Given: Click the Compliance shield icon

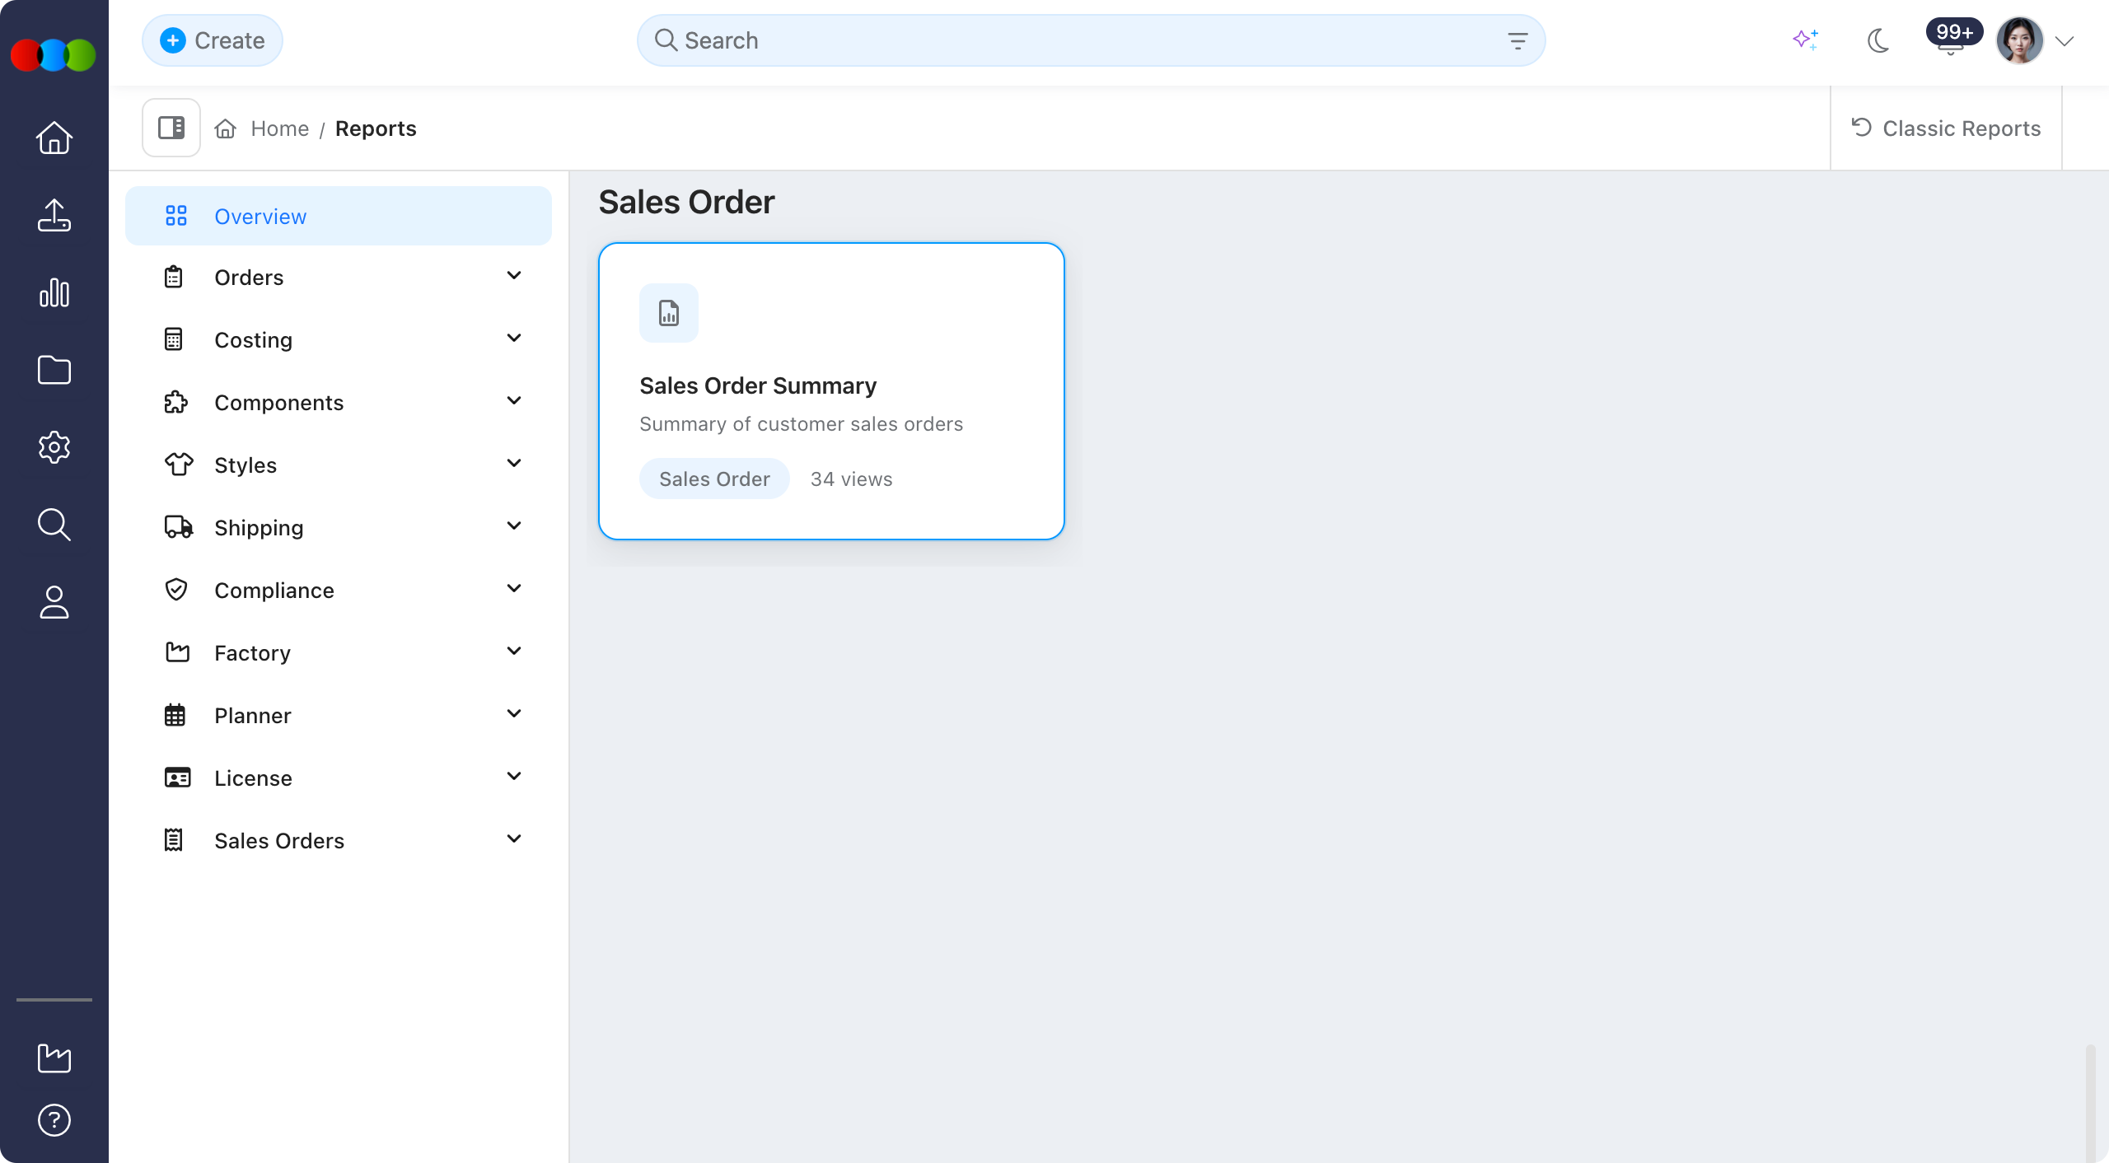Looking at the screenshot, I should pos(176,590).
